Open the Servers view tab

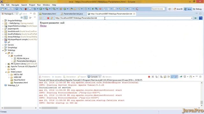point(107,77)
